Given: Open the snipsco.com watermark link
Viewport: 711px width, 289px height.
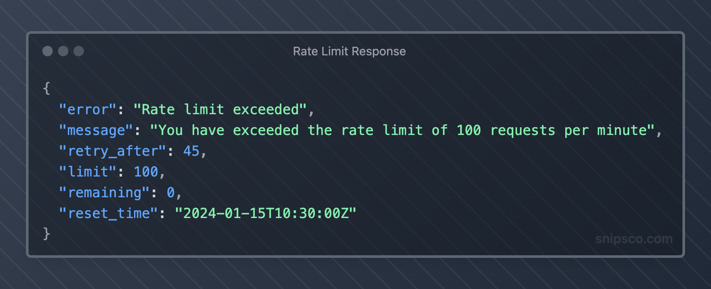Looking at the screenshot, I should point(634,239).
